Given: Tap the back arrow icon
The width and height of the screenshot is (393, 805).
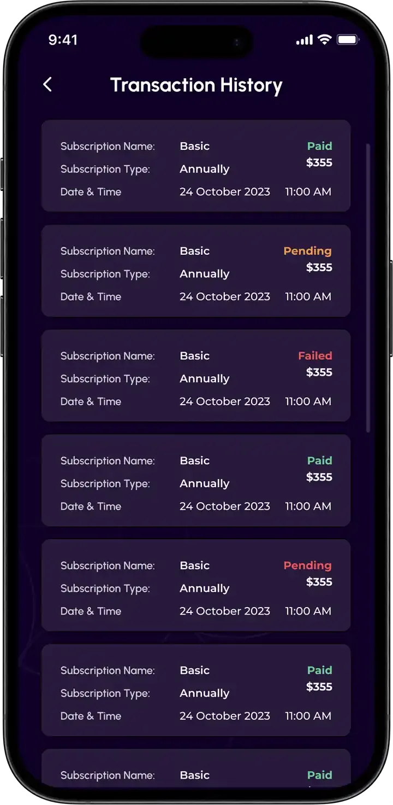Looking at the screenshot, I should coord(47,84).
